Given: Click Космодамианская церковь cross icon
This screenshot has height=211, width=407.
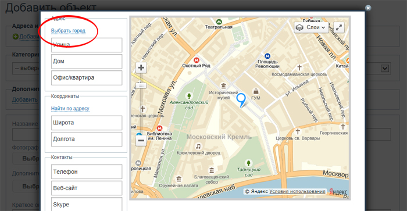Looking at the screenshot, I should point(299,67).
